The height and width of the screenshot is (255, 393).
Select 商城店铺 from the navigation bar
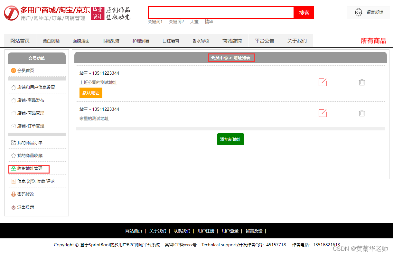(233, 40)
